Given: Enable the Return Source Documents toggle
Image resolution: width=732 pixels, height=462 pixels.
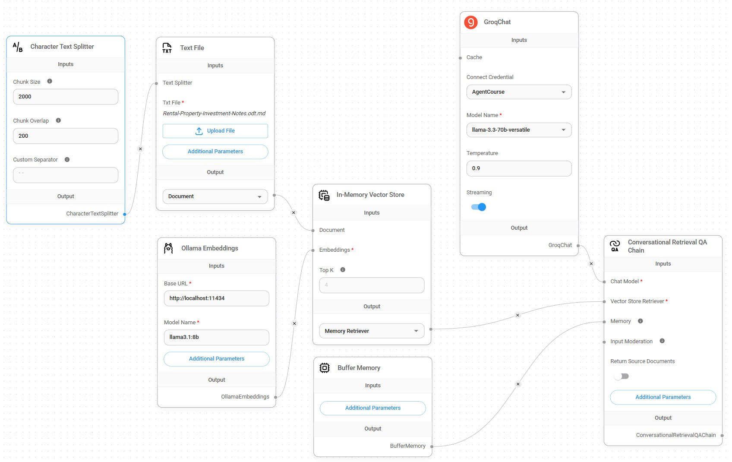Looking at the screenshot, I should coord(622,377).
